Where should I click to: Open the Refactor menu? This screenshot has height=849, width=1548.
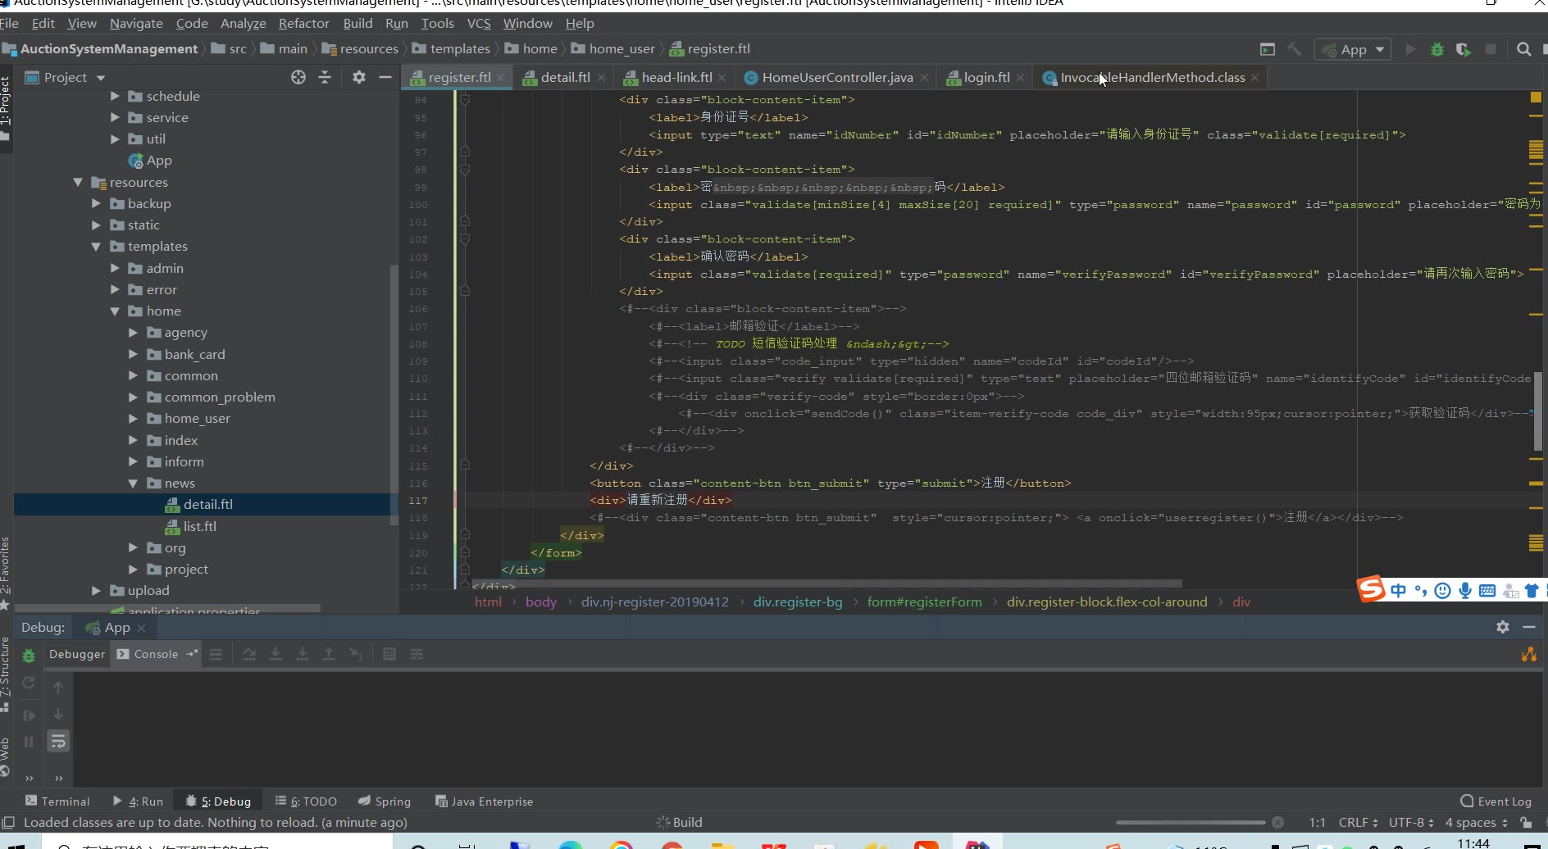pyautogui.click(x=303, y=24)
